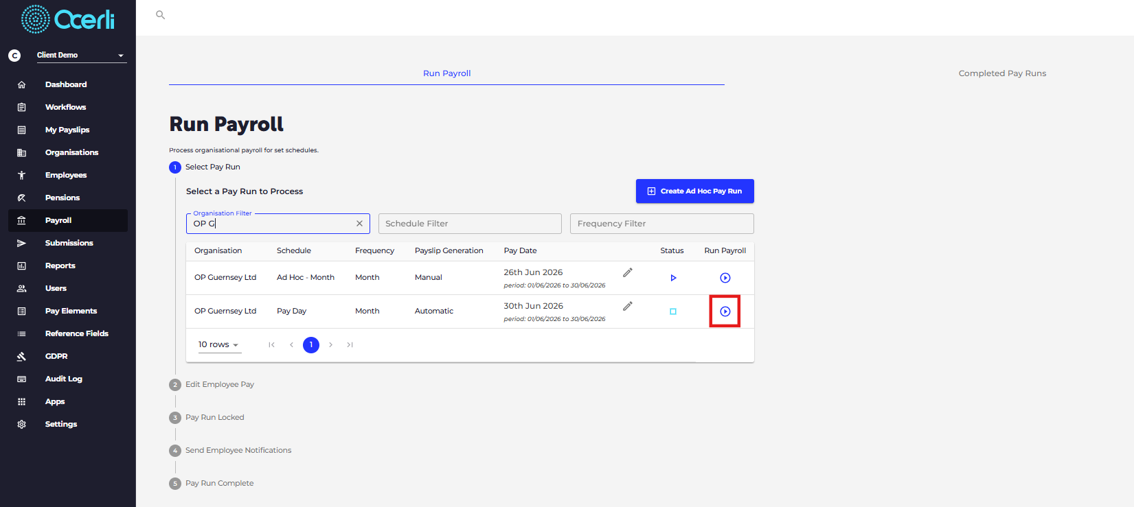This screenshot has width=1134, height=507.
Task: Go to the previous results page
Action: coord(291,344)
